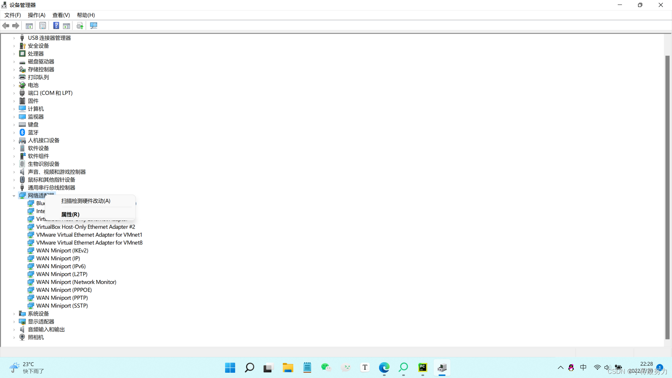Toggle the console tree pane icon
Viewport: 672px width, 378px height.
29,26
